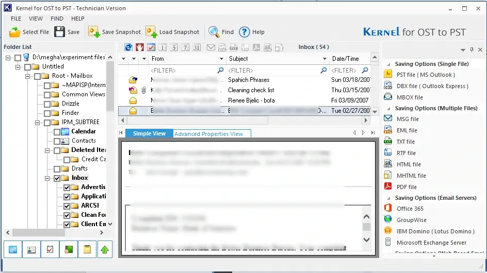Image resolution: width=487 pixels, height=273 pixels.
Task: Click the TXT save icon in message toolbar
Action: (234, 47)
